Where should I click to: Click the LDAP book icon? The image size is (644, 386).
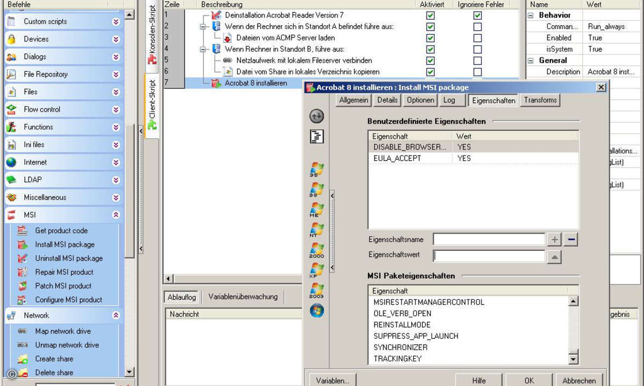(x=11, y=180)
